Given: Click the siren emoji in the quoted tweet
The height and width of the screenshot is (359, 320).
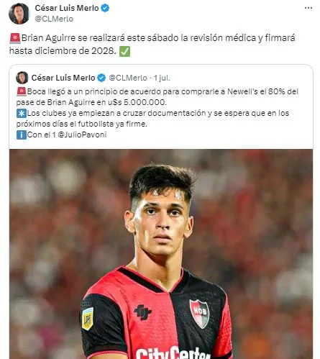Looking at the screenshot, I should (22, 92).
